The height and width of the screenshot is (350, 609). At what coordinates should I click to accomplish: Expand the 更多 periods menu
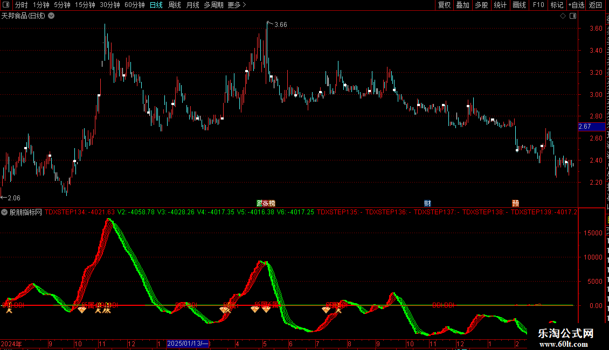(237, 5)
